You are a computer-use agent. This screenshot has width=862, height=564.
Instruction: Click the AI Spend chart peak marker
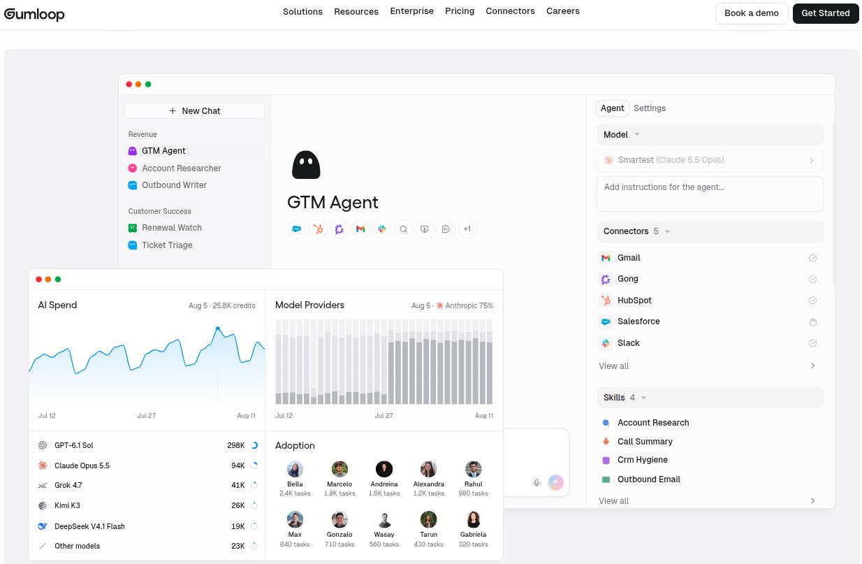tap(218, 328)
